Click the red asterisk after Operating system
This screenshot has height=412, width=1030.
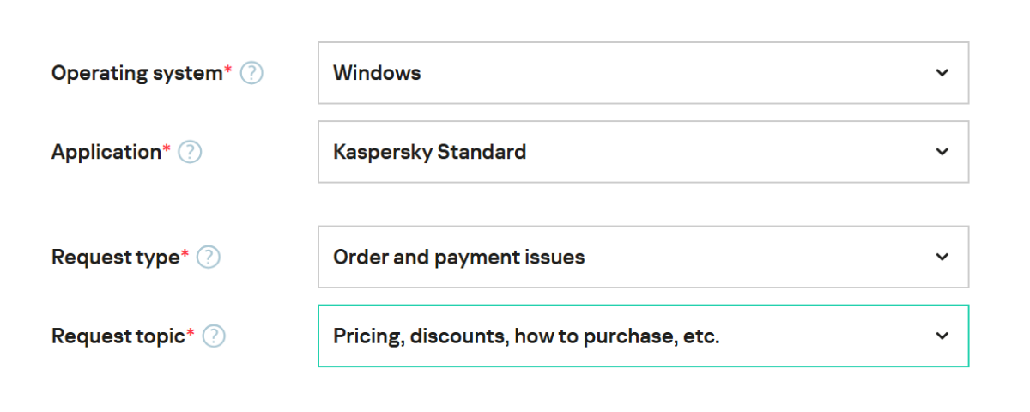click(228, 70)
